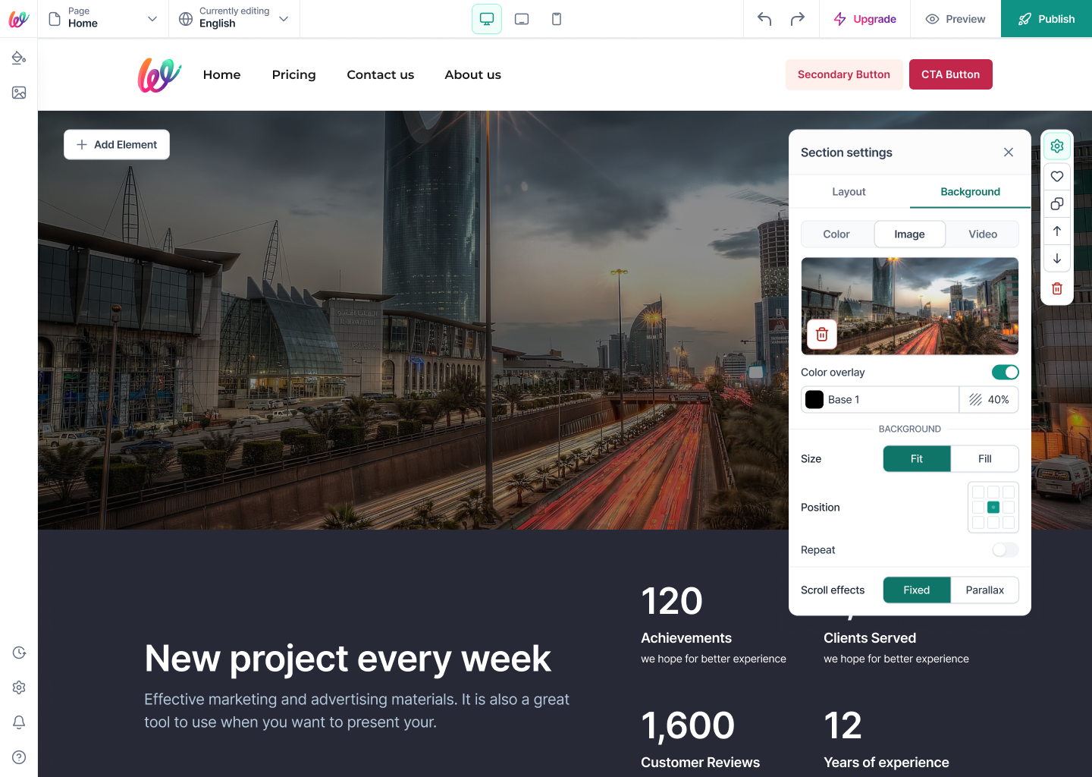Screen dimensions: 1092x777
Task: Select the Video background type tab
Action: (983, 234)
